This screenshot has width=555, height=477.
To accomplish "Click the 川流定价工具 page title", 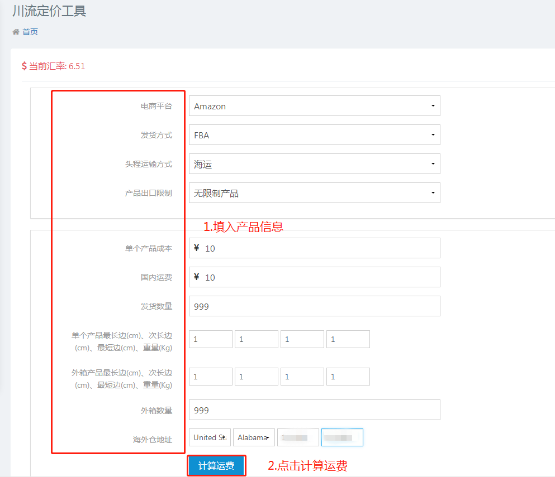I will click(x=49, y=11).
